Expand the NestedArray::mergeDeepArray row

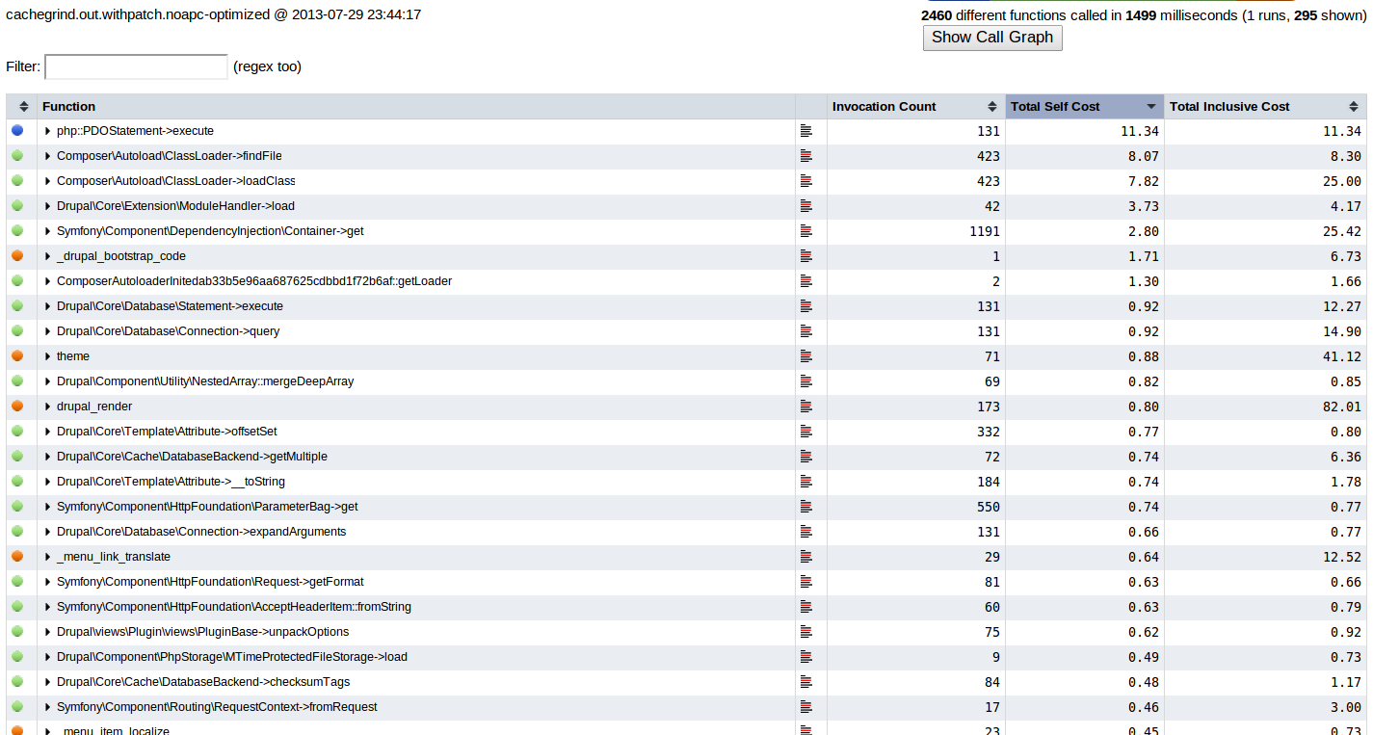(48, 381)
